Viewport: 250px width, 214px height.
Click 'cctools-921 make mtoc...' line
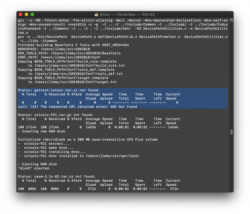click(x=46, y=148)
